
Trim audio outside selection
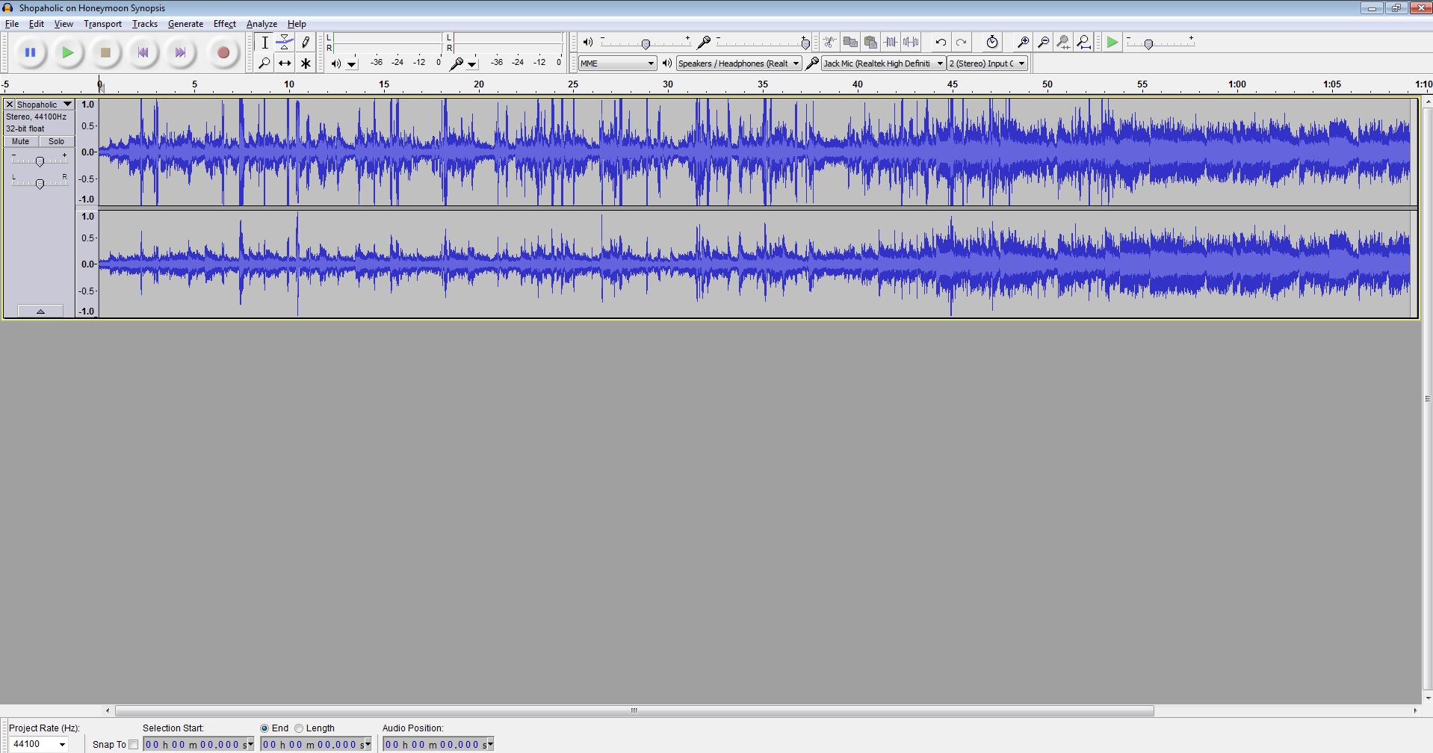[x=891, y=42]
